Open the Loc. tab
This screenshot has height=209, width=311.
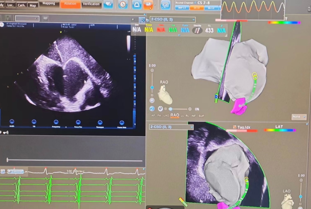10,5
